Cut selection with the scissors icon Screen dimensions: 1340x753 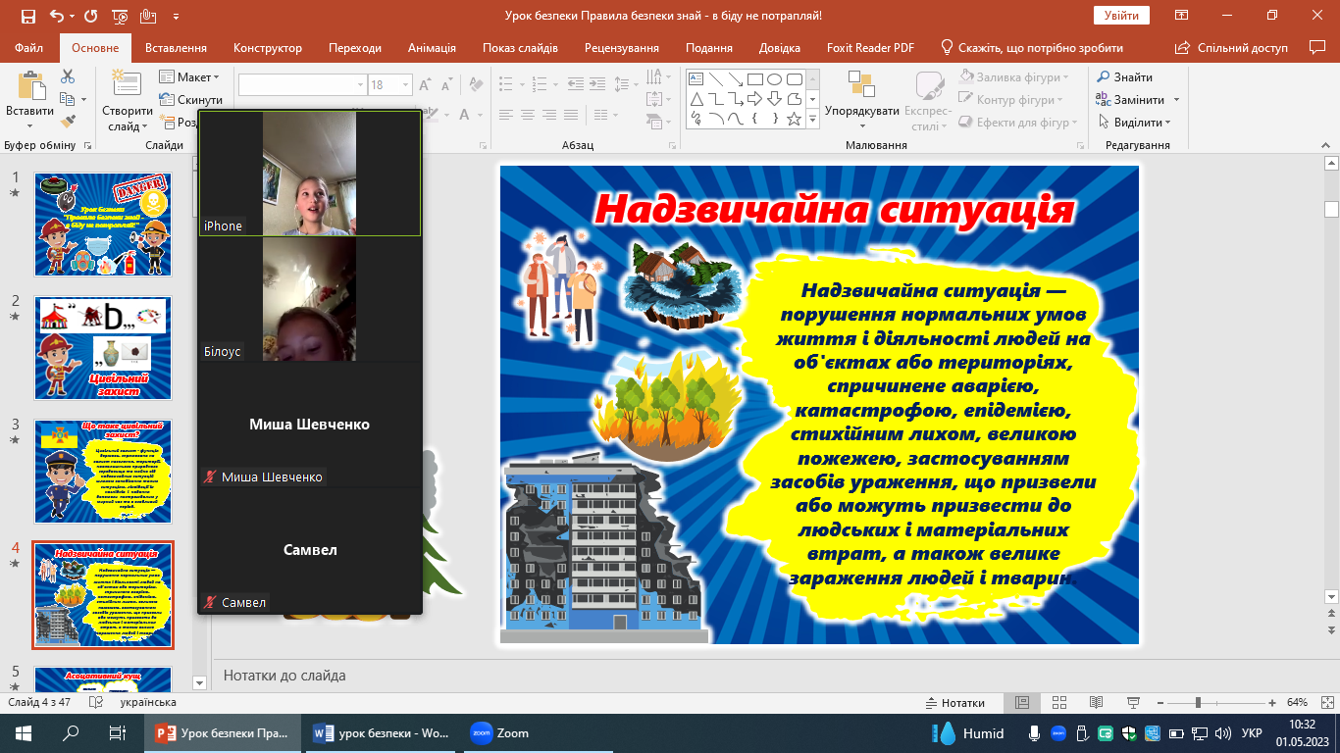point(68,76)
